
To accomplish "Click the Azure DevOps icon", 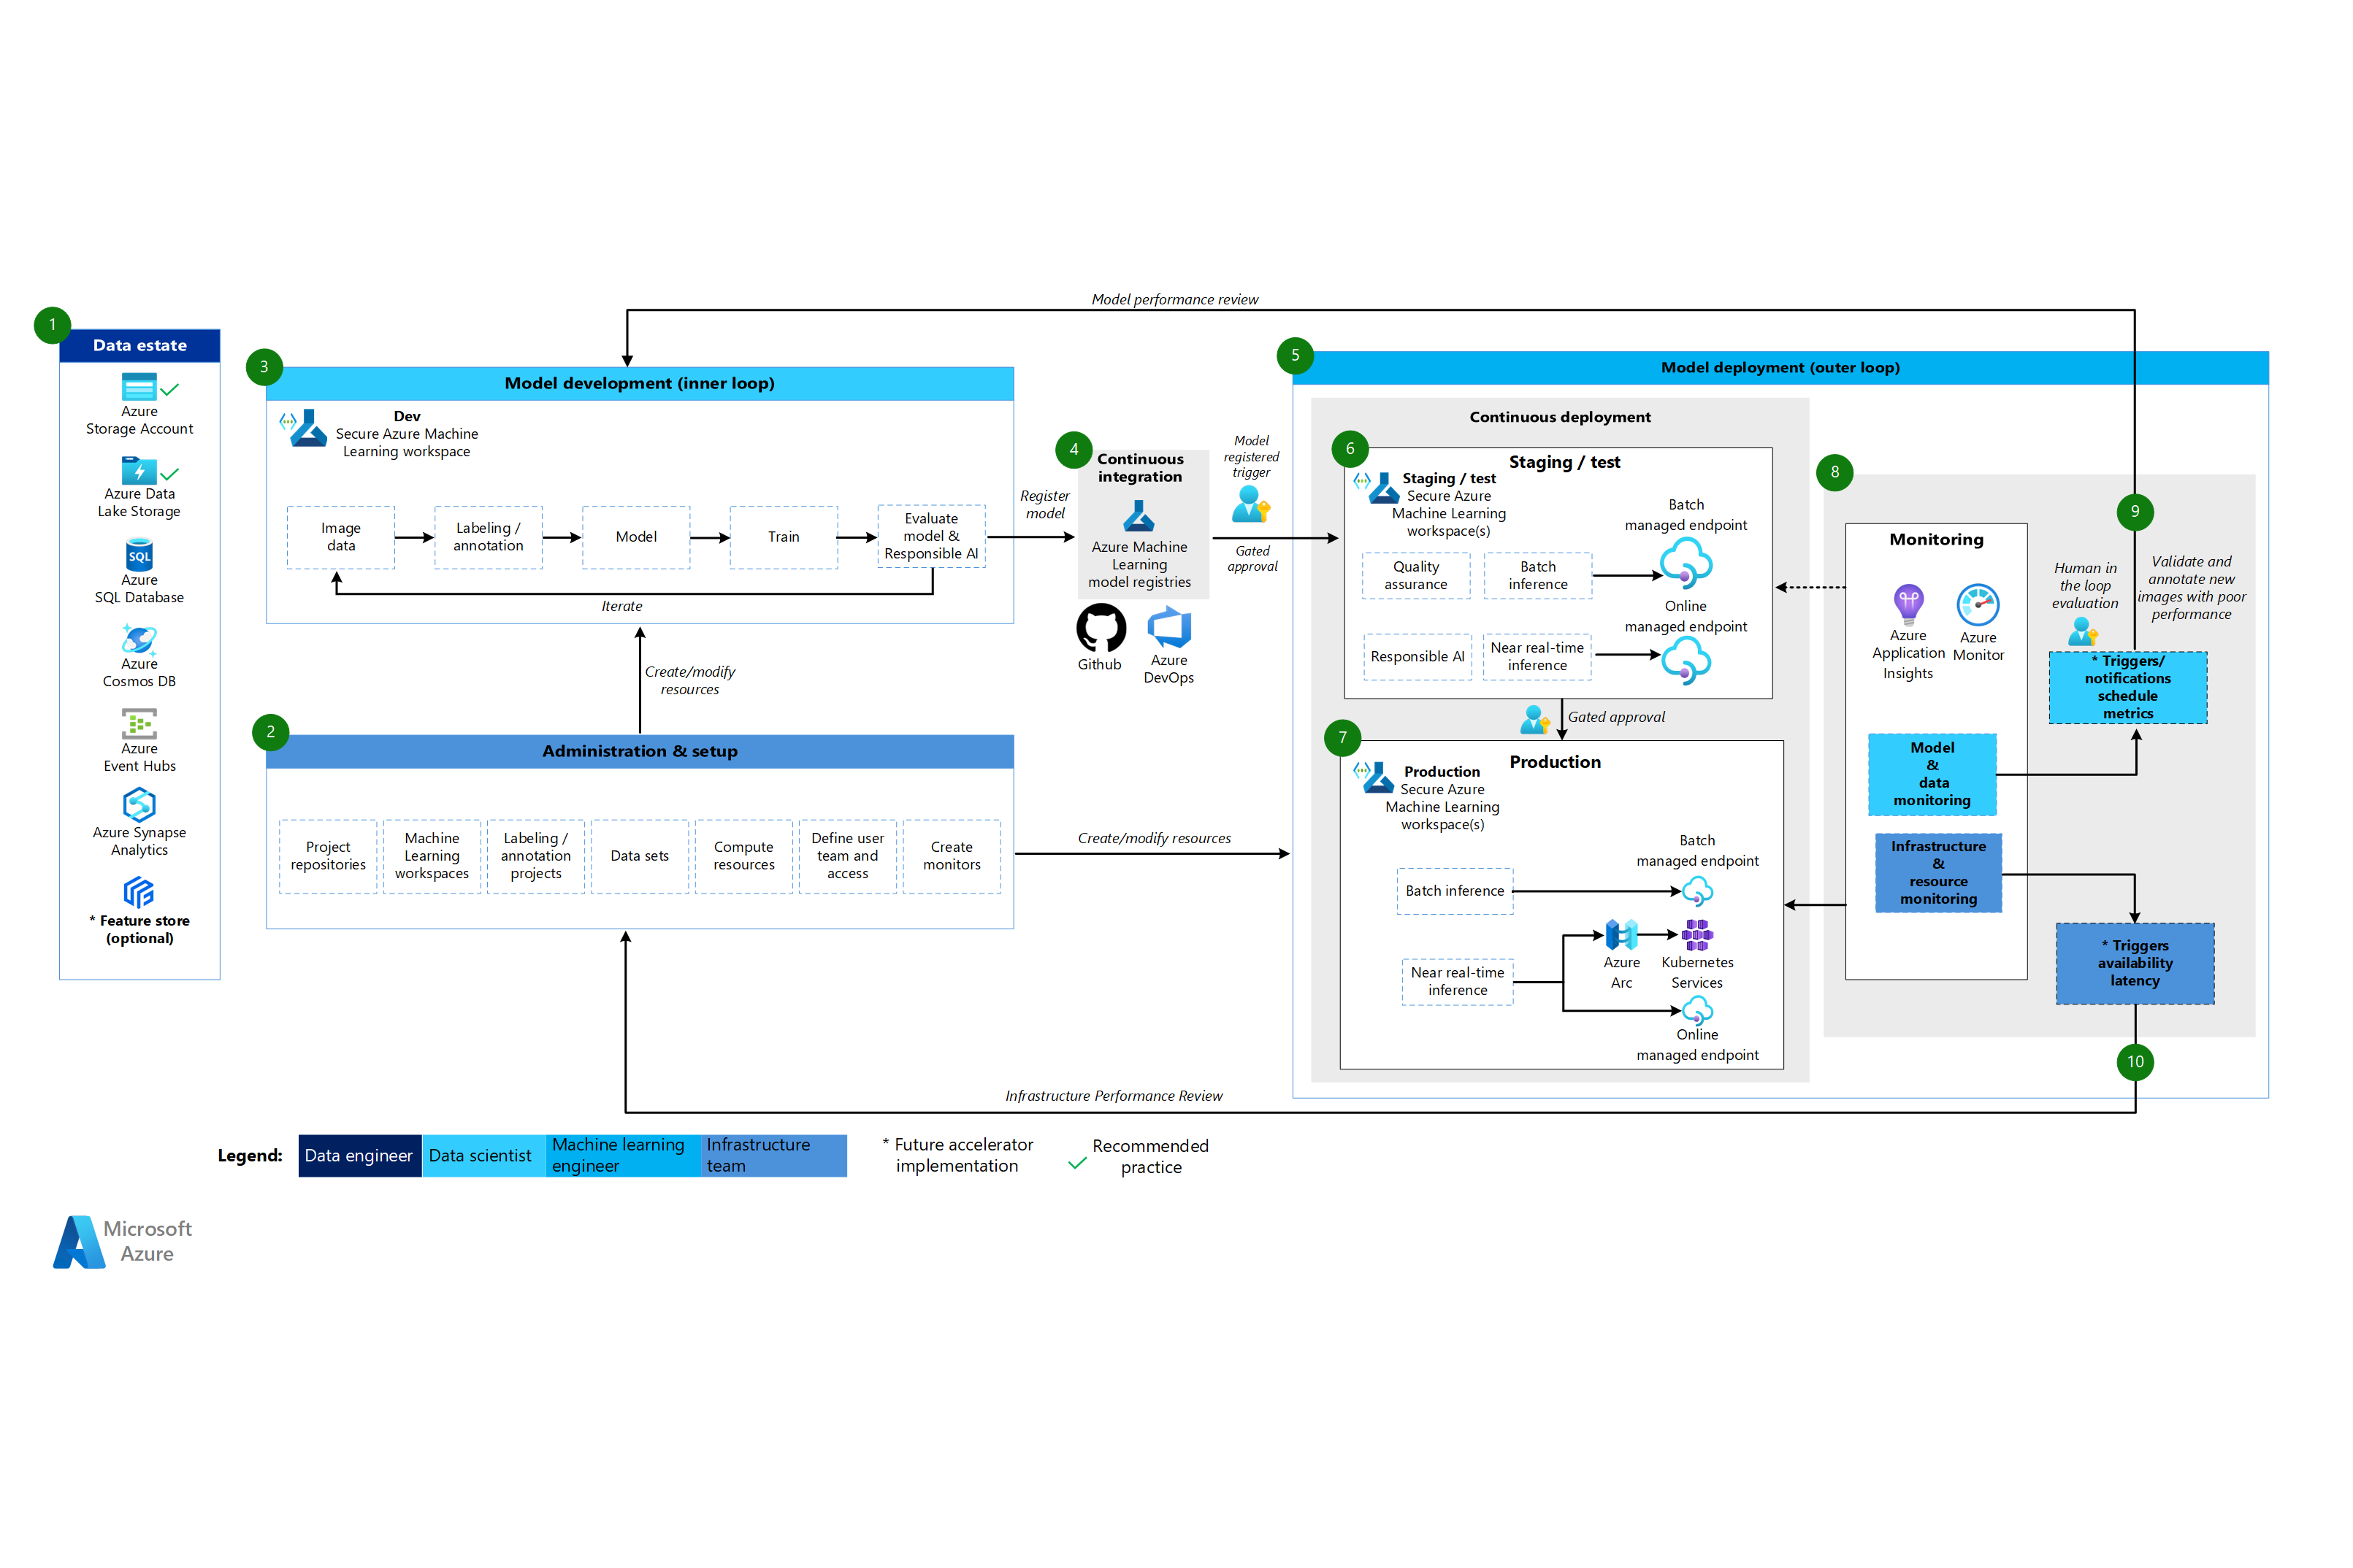I will tap(1168, 628).
